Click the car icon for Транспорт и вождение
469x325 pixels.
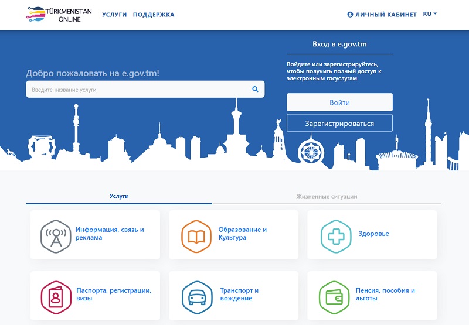pos(196,295)
